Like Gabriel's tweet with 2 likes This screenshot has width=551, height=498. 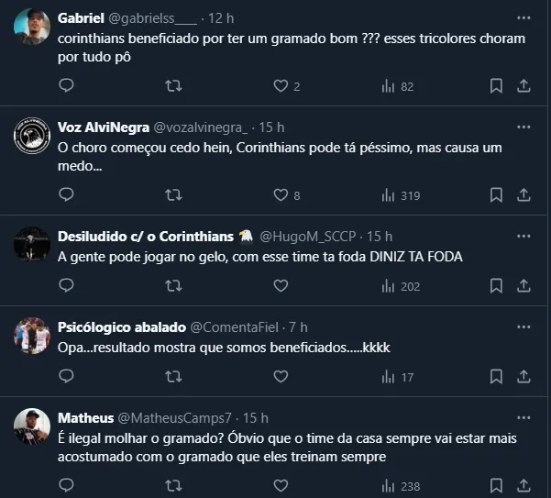[281, 86]
